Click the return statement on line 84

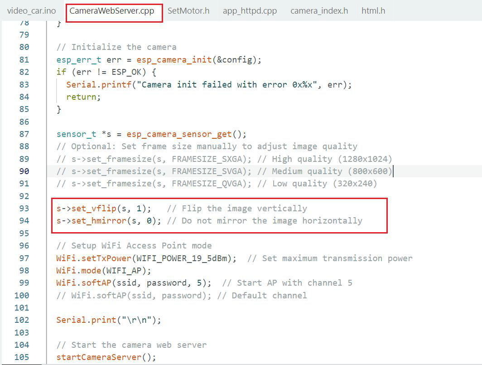[x=83, y=97]
